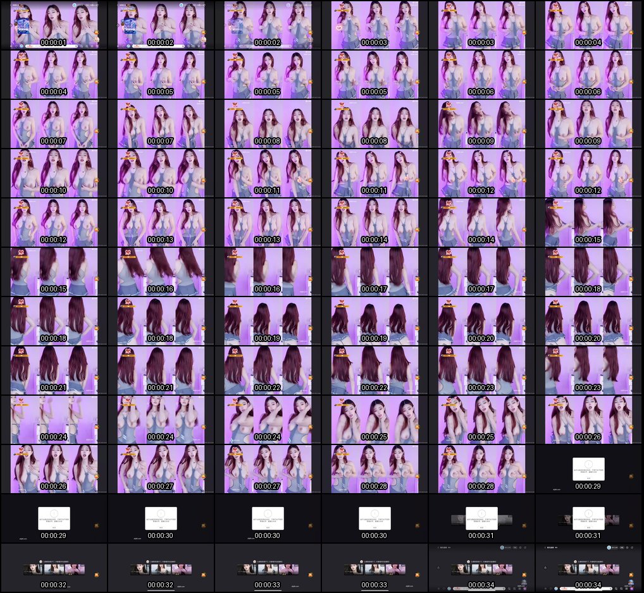Open the second thumbnail stamped 00:00:23
The height and width of the screenshot is (593, 644).
click(x=588, y=370)
